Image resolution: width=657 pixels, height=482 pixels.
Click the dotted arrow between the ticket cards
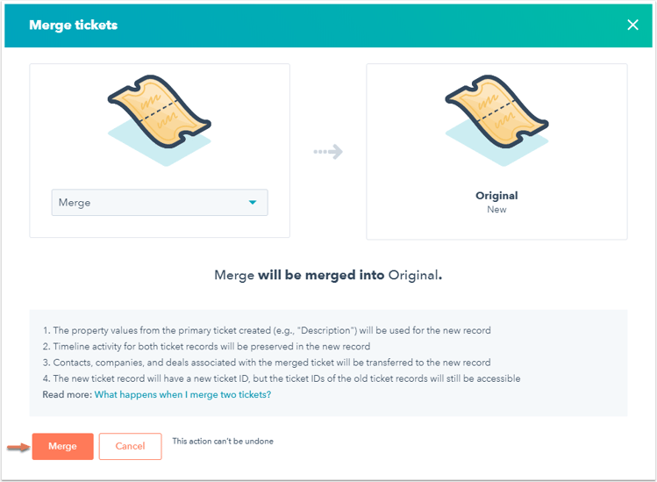pyautogui.click(x=328, y=152)
